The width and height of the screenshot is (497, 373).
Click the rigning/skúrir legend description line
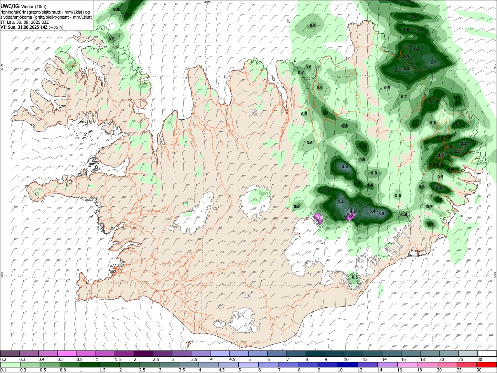pyautogui.click(x=45, y=12)
